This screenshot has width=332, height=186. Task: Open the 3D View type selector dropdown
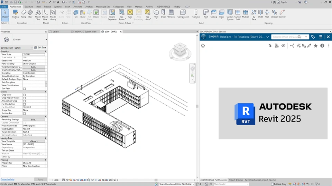click(x=46, y=40)
